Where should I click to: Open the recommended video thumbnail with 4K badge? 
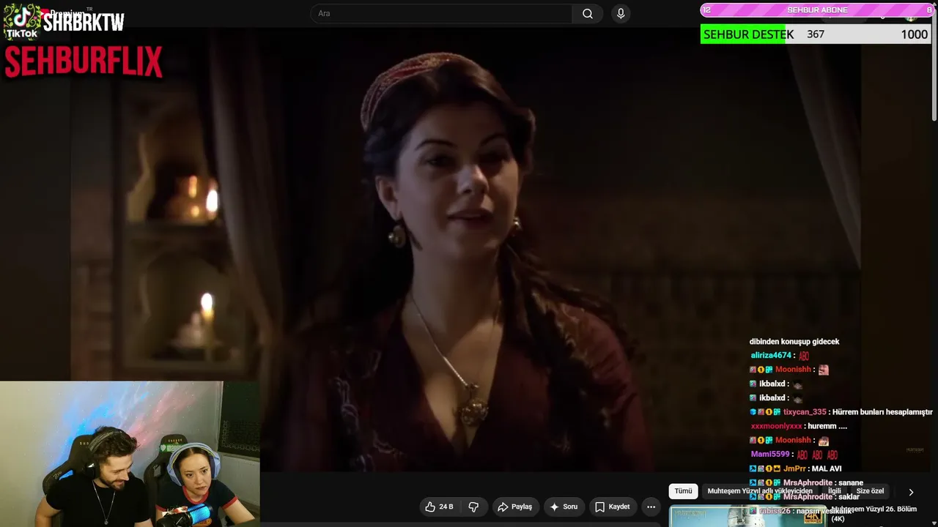click(x=747, y=516)
